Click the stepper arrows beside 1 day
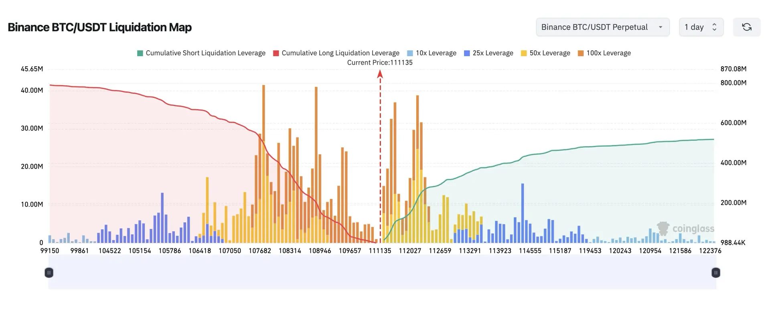The image size is (770, 311). (714, 27)
